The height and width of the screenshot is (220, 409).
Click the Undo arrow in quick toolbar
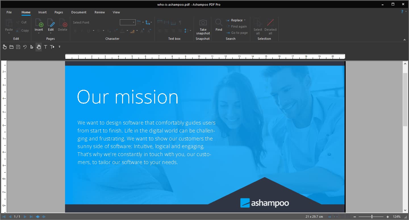(x=25, y=47)
